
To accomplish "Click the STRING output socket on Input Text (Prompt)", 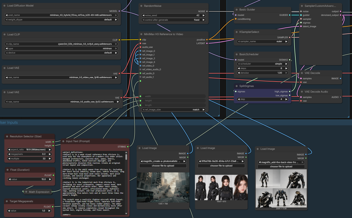I will click(128, 147).
